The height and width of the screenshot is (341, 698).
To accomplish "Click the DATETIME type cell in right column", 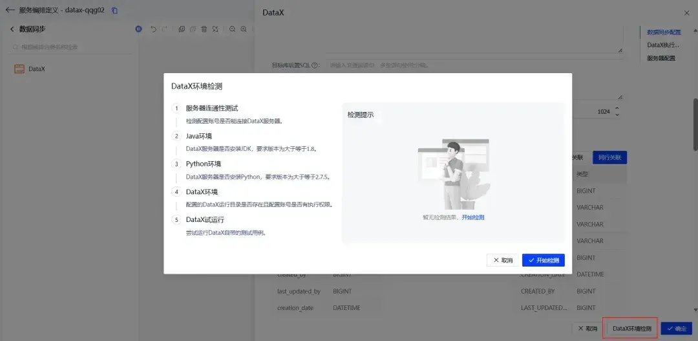I will [x=590, y=274].
